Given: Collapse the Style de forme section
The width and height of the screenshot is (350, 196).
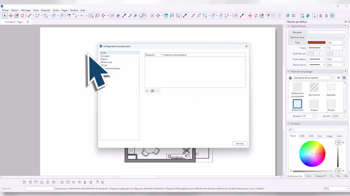Looking at the screenshot, I should [x=288, y=26].
